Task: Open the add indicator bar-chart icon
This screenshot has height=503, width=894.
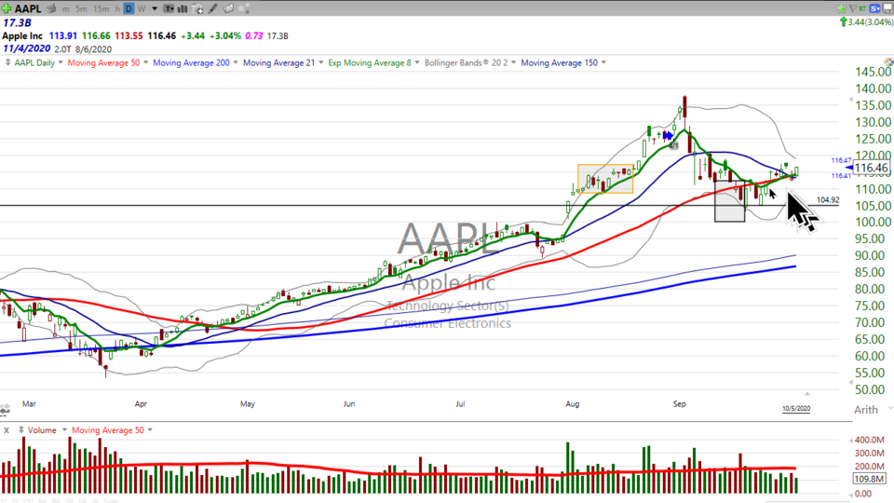Action: coord(183,8)
